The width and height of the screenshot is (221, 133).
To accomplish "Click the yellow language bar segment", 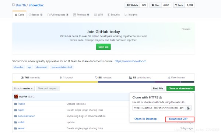I will (x=55, y=82).
